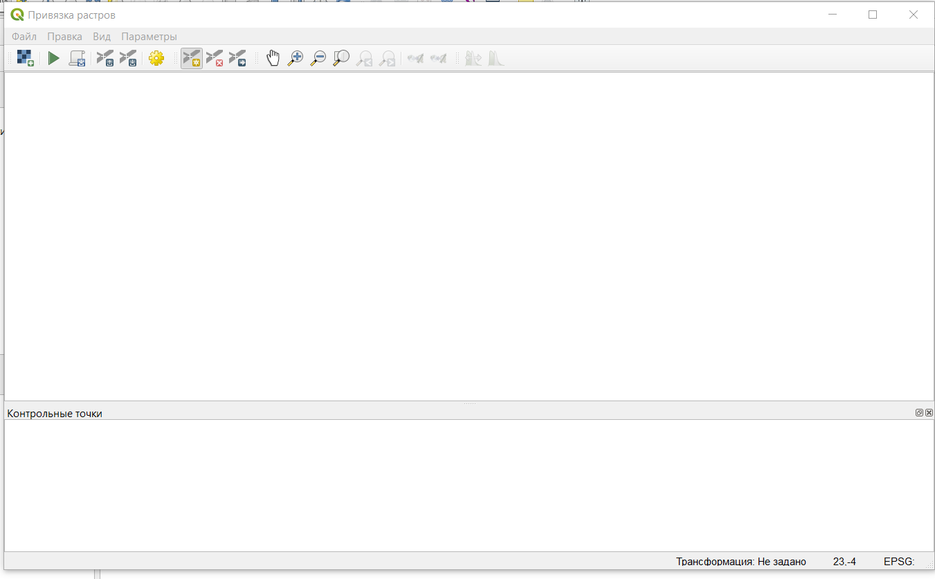Viewport: 935px width, 579px height.
Task: Click Generate GDAL Script icon
Action: click(77, 59)
